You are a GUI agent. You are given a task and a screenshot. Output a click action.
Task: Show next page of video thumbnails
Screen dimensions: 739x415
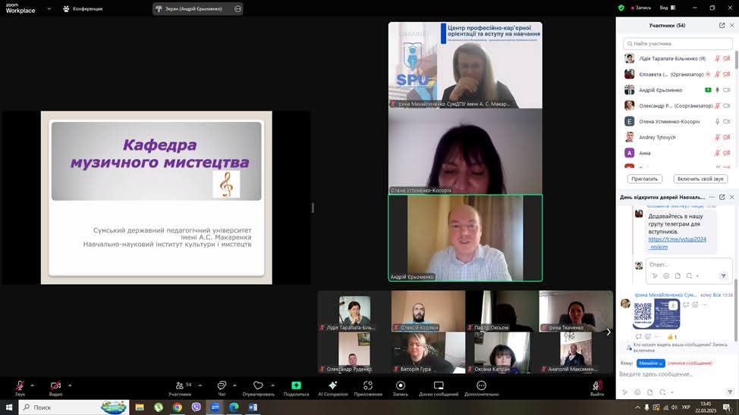click(x=608, y=332)
